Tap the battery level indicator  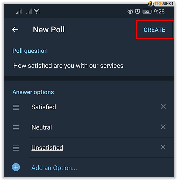tap(147, 11)
